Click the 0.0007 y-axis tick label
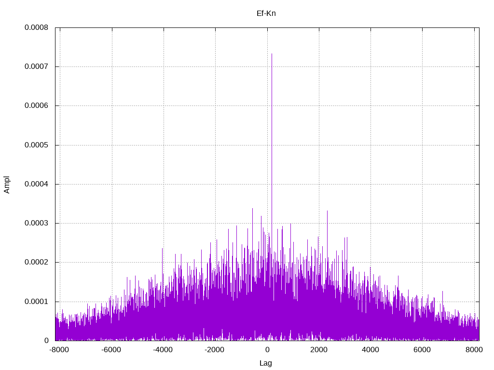 (37, 66)
